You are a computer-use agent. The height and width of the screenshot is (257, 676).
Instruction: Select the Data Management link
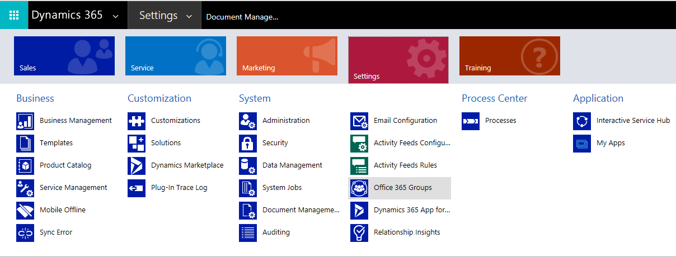click(x=292, y=165)
